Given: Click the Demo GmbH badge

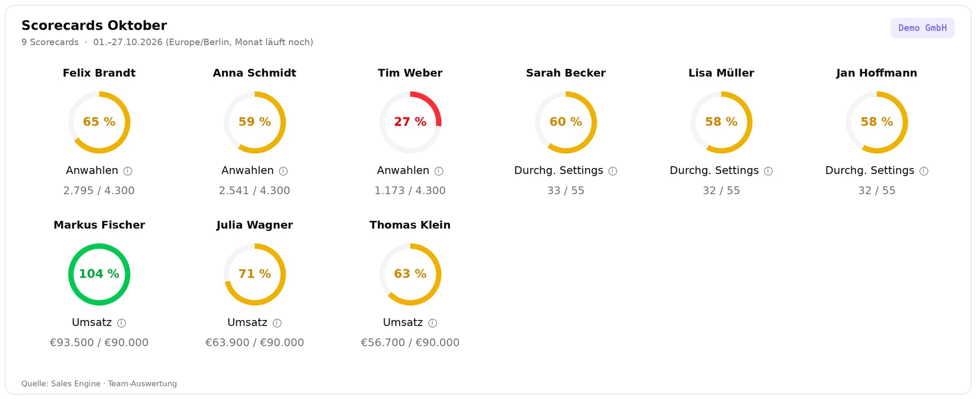Looking at the screenshot, I should click(923, 28).
